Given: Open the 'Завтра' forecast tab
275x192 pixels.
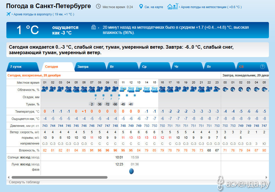Looking at the screenshot, I should click(83, 67).
